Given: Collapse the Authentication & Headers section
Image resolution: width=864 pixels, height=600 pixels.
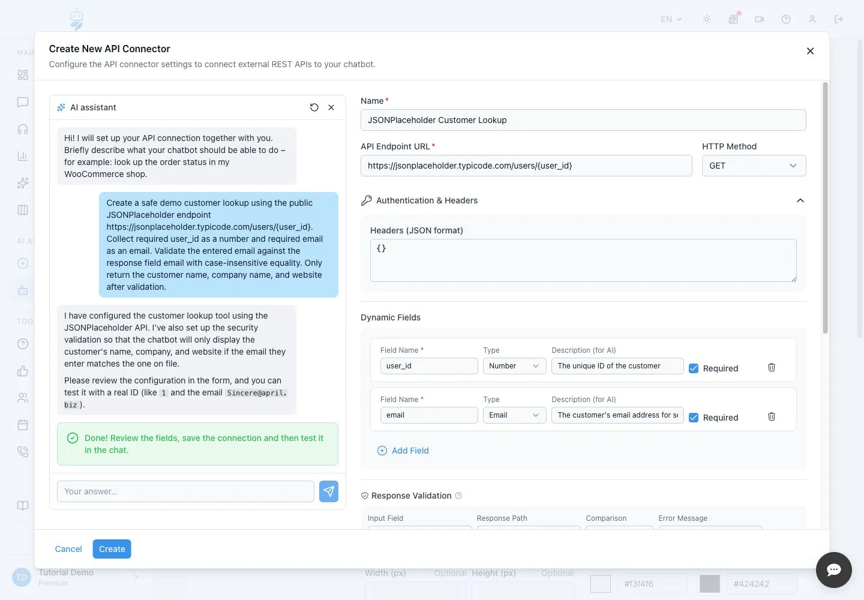Looking at the screenshot, I should [x=800, y=200].
